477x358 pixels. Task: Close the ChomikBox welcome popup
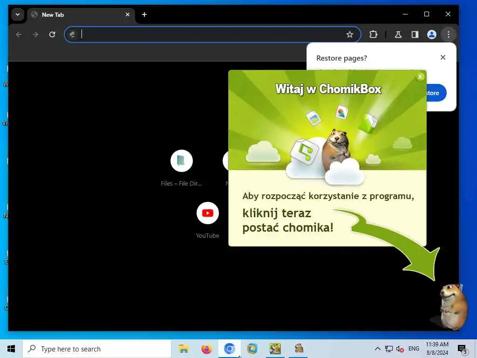tap(420, 77)
